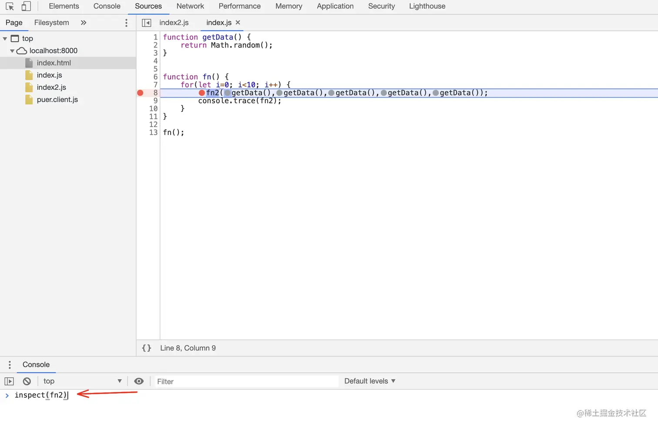Open the Lighthouse panel tab
This screenshot has height=429, width=658.
click(427, 6)
